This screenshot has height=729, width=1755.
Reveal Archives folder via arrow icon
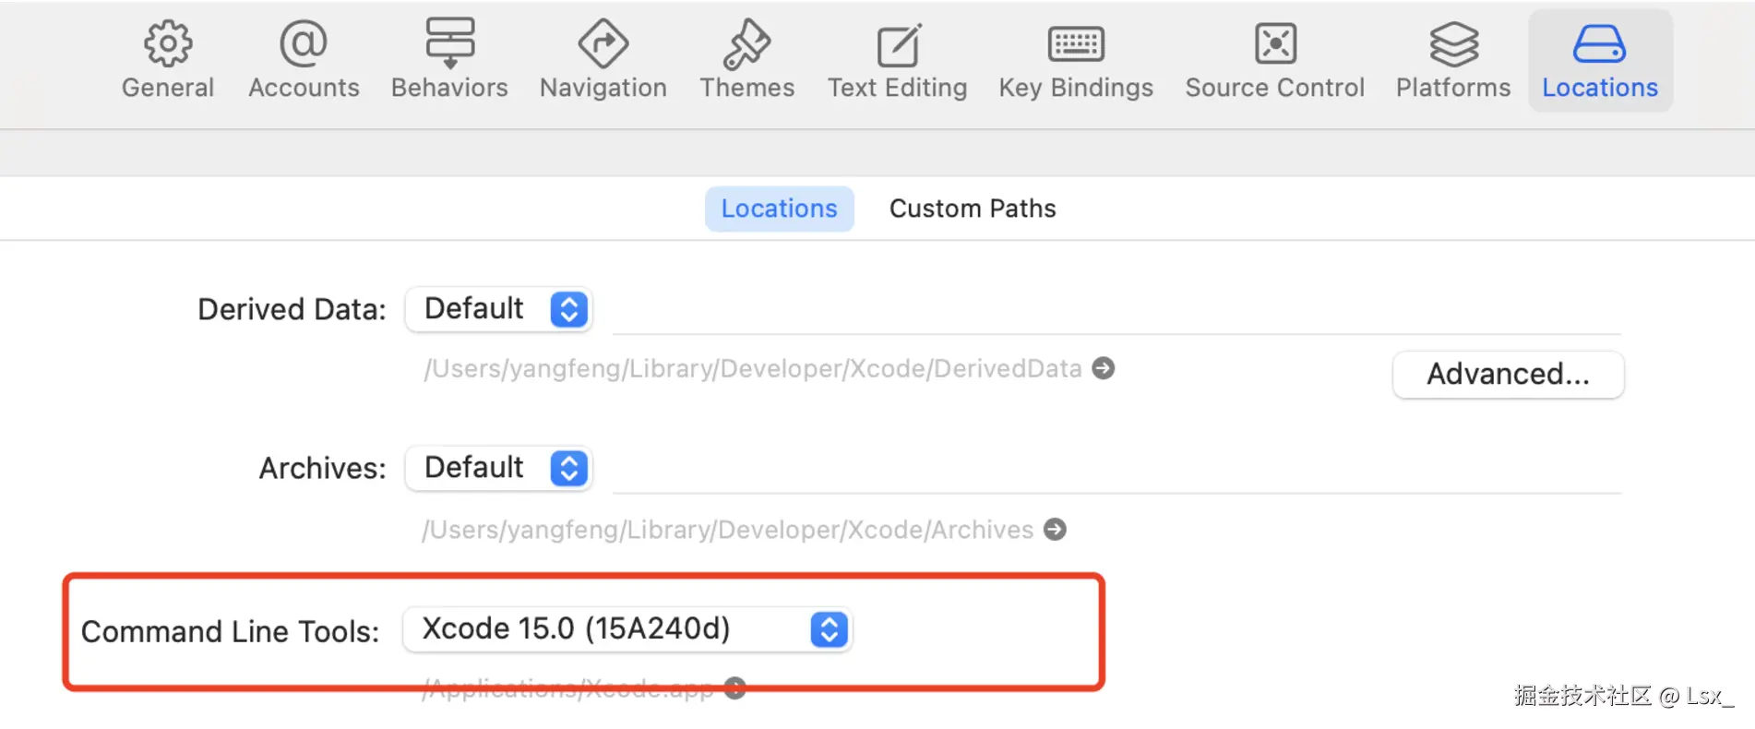point(1055,530)
